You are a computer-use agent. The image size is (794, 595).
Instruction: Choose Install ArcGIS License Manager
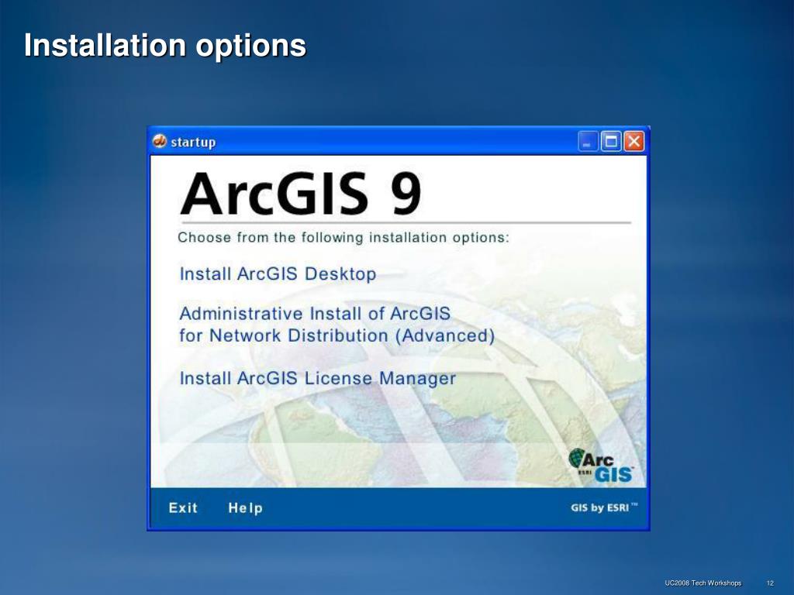coord(317,378)
